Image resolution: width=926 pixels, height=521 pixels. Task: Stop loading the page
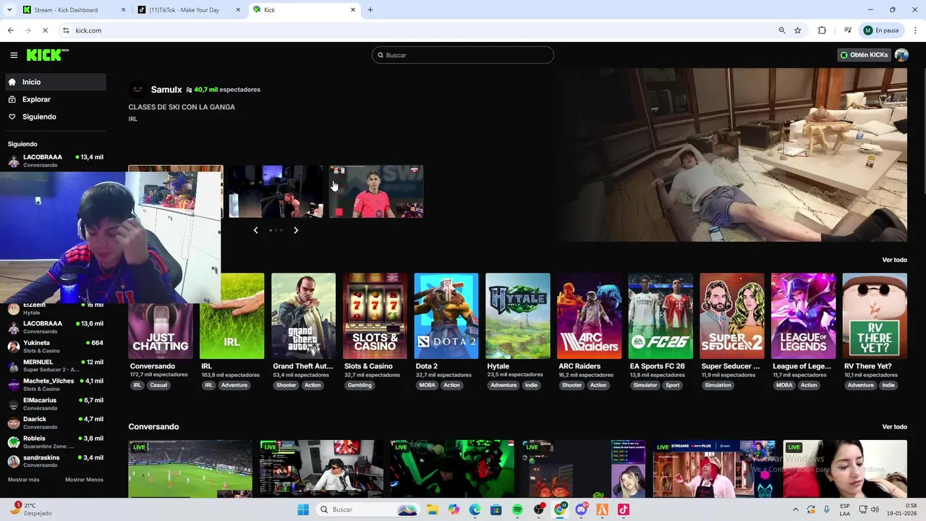click(x=45, y=30)
